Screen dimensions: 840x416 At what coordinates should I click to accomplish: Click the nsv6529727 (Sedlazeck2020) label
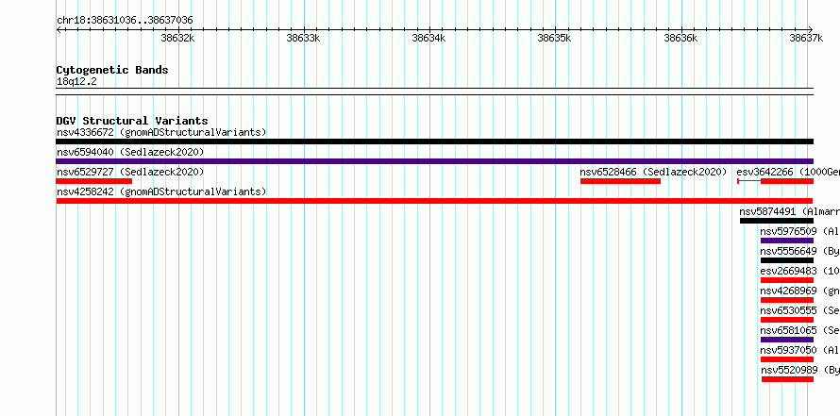[x=130, y=172]
